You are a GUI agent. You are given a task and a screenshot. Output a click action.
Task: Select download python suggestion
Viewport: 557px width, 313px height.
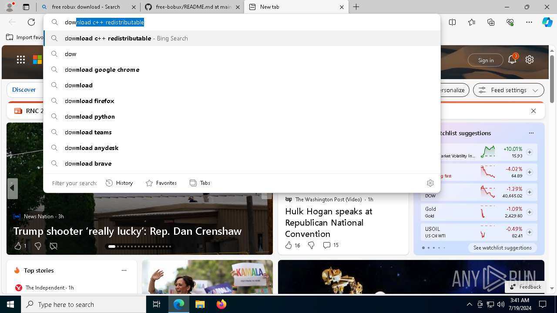click(242, 117)
